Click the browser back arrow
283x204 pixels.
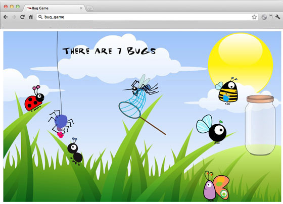click(x=6, y=17)
